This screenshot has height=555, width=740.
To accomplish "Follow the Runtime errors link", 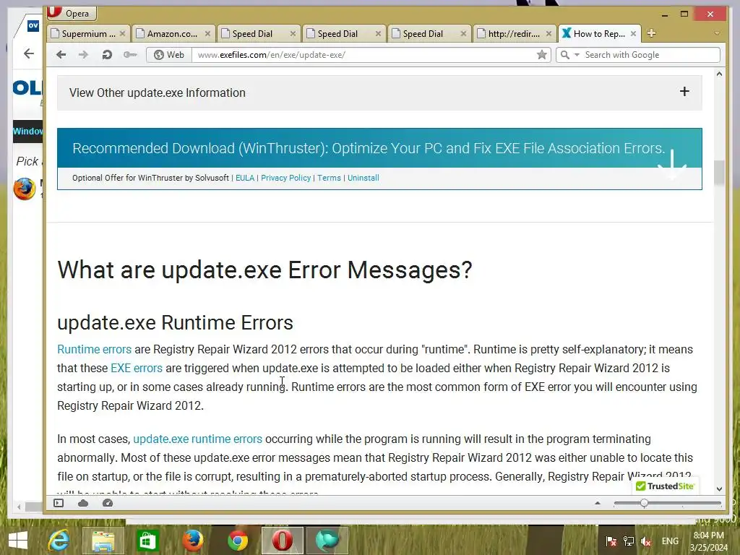I will click(x=95, y=349).
